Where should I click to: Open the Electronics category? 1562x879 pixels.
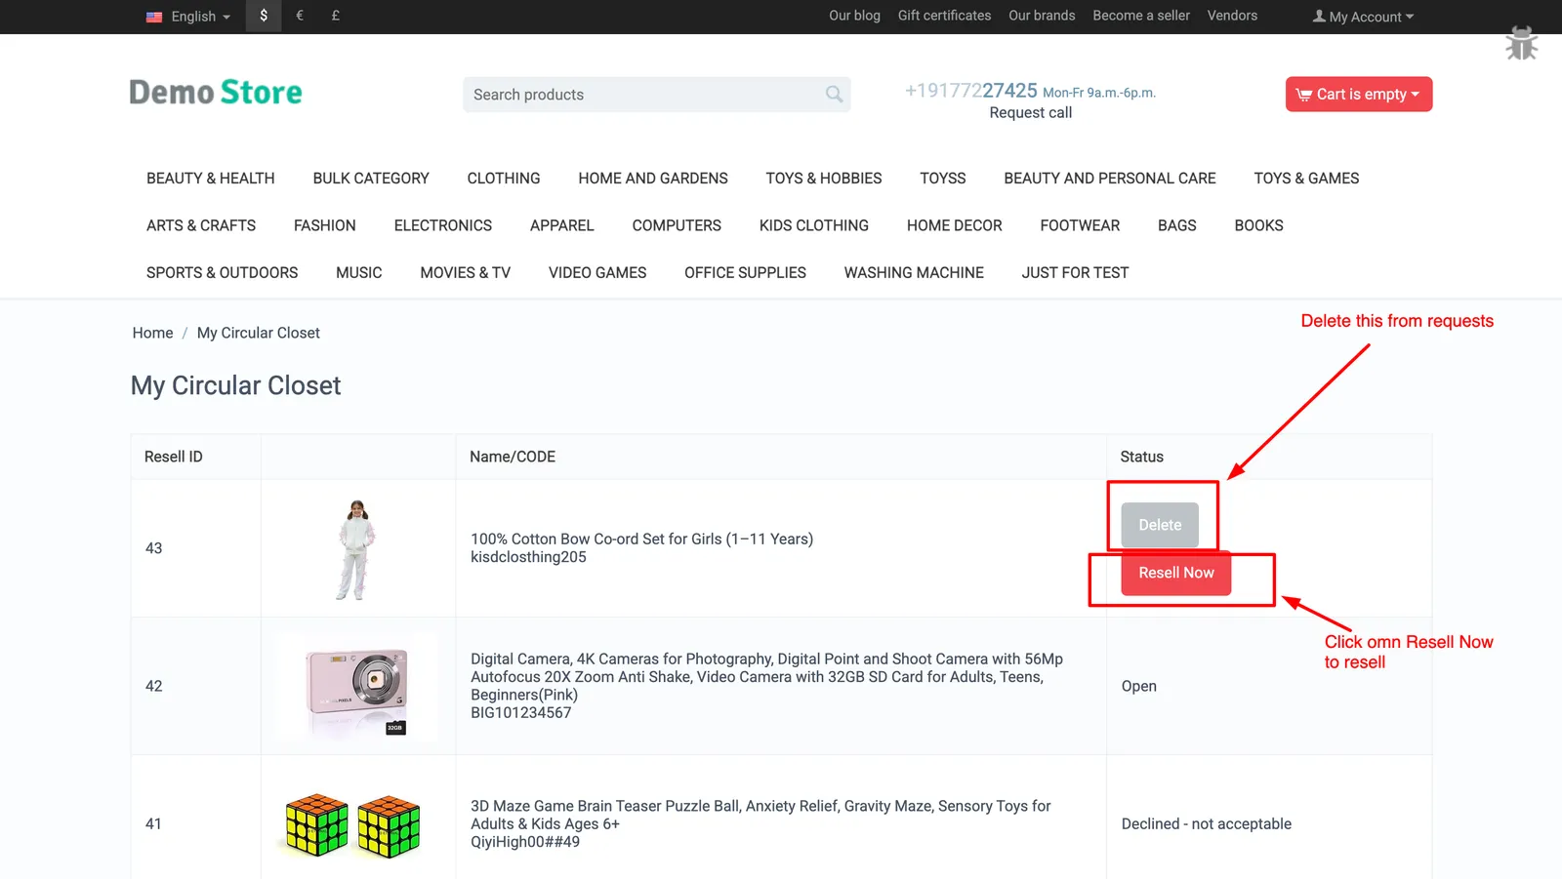(x=443, y=225)
